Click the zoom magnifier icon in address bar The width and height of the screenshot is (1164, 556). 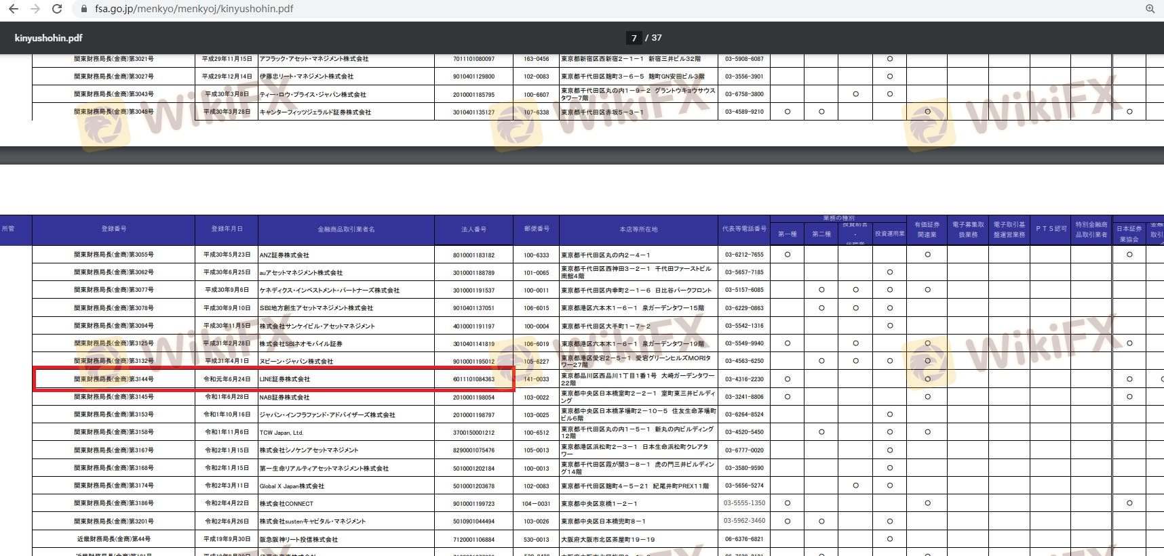point(1150,9)
